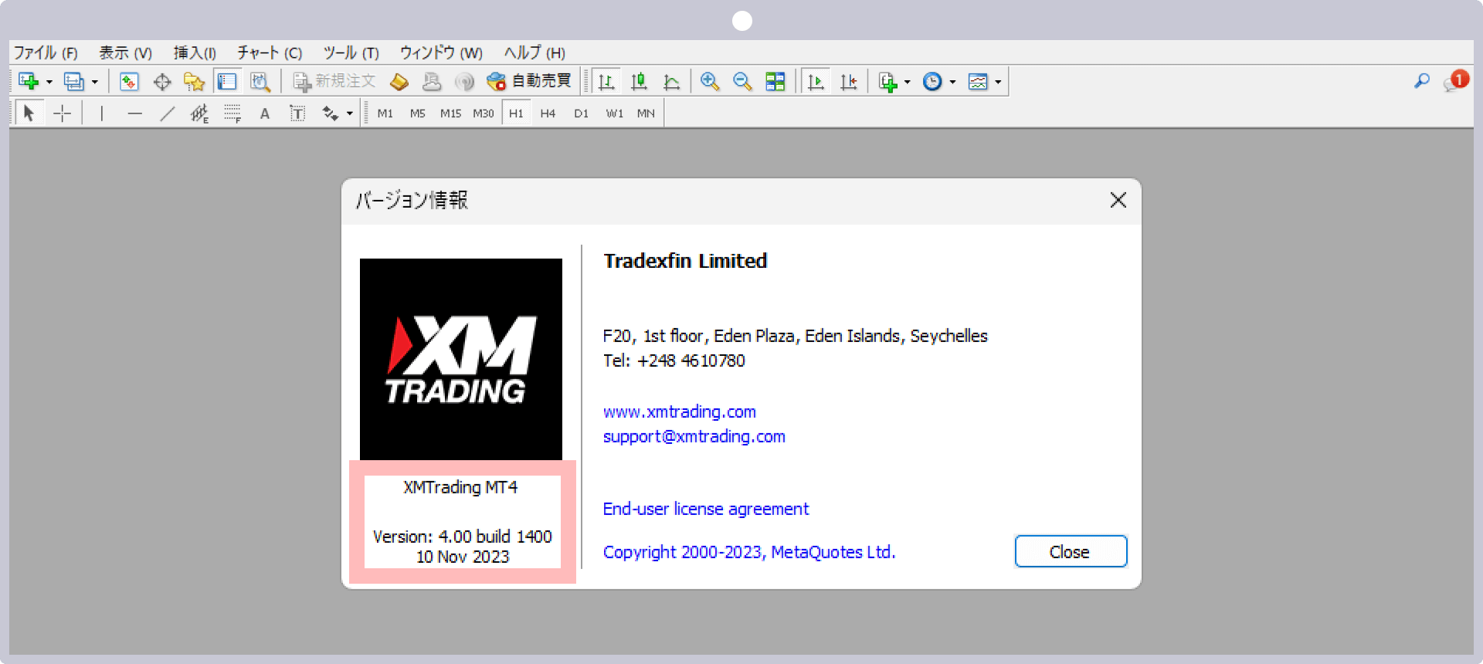The height and width of the screenshot is (664, 1483).
Task: Switch timeframe to D1
Action: tap(581, 113)
